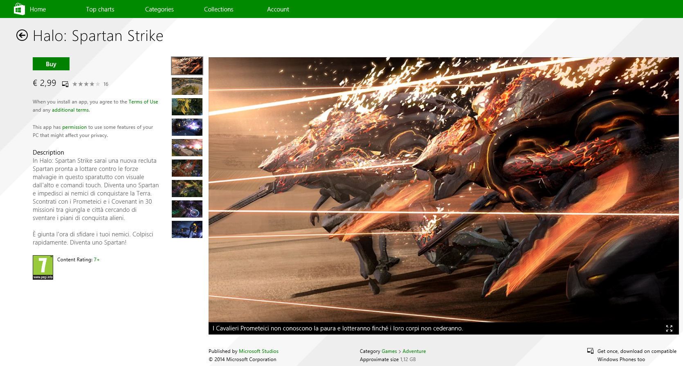Expand screenshot to fullscreen view

[669, 328]
